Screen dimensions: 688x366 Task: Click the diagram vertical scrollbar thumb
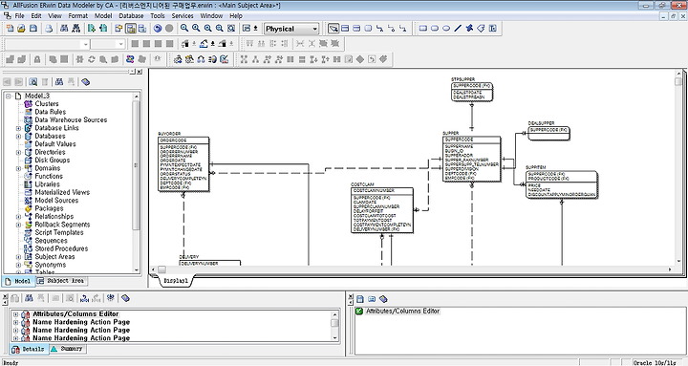click(678, 81)
